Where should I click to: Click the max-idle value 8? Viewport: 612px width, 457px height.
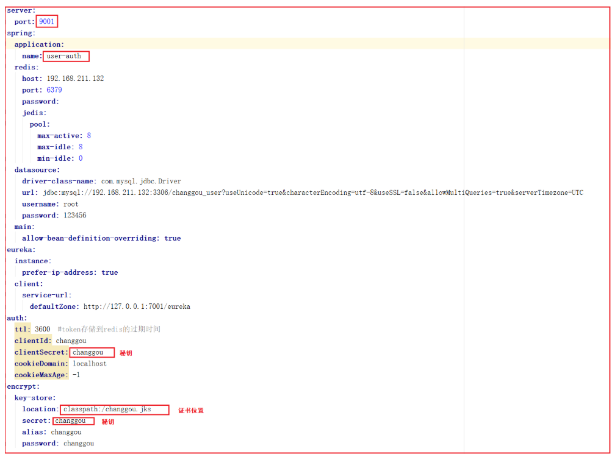(x=81, y=147)
